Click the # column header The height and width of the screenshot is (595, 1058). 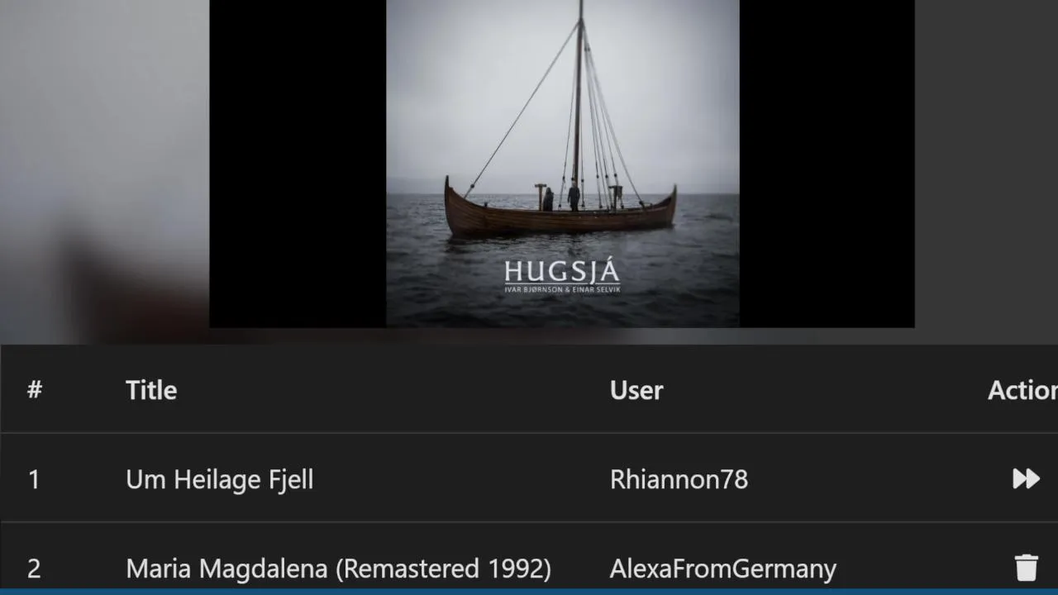pyautogui.click(x=34, y=390)
